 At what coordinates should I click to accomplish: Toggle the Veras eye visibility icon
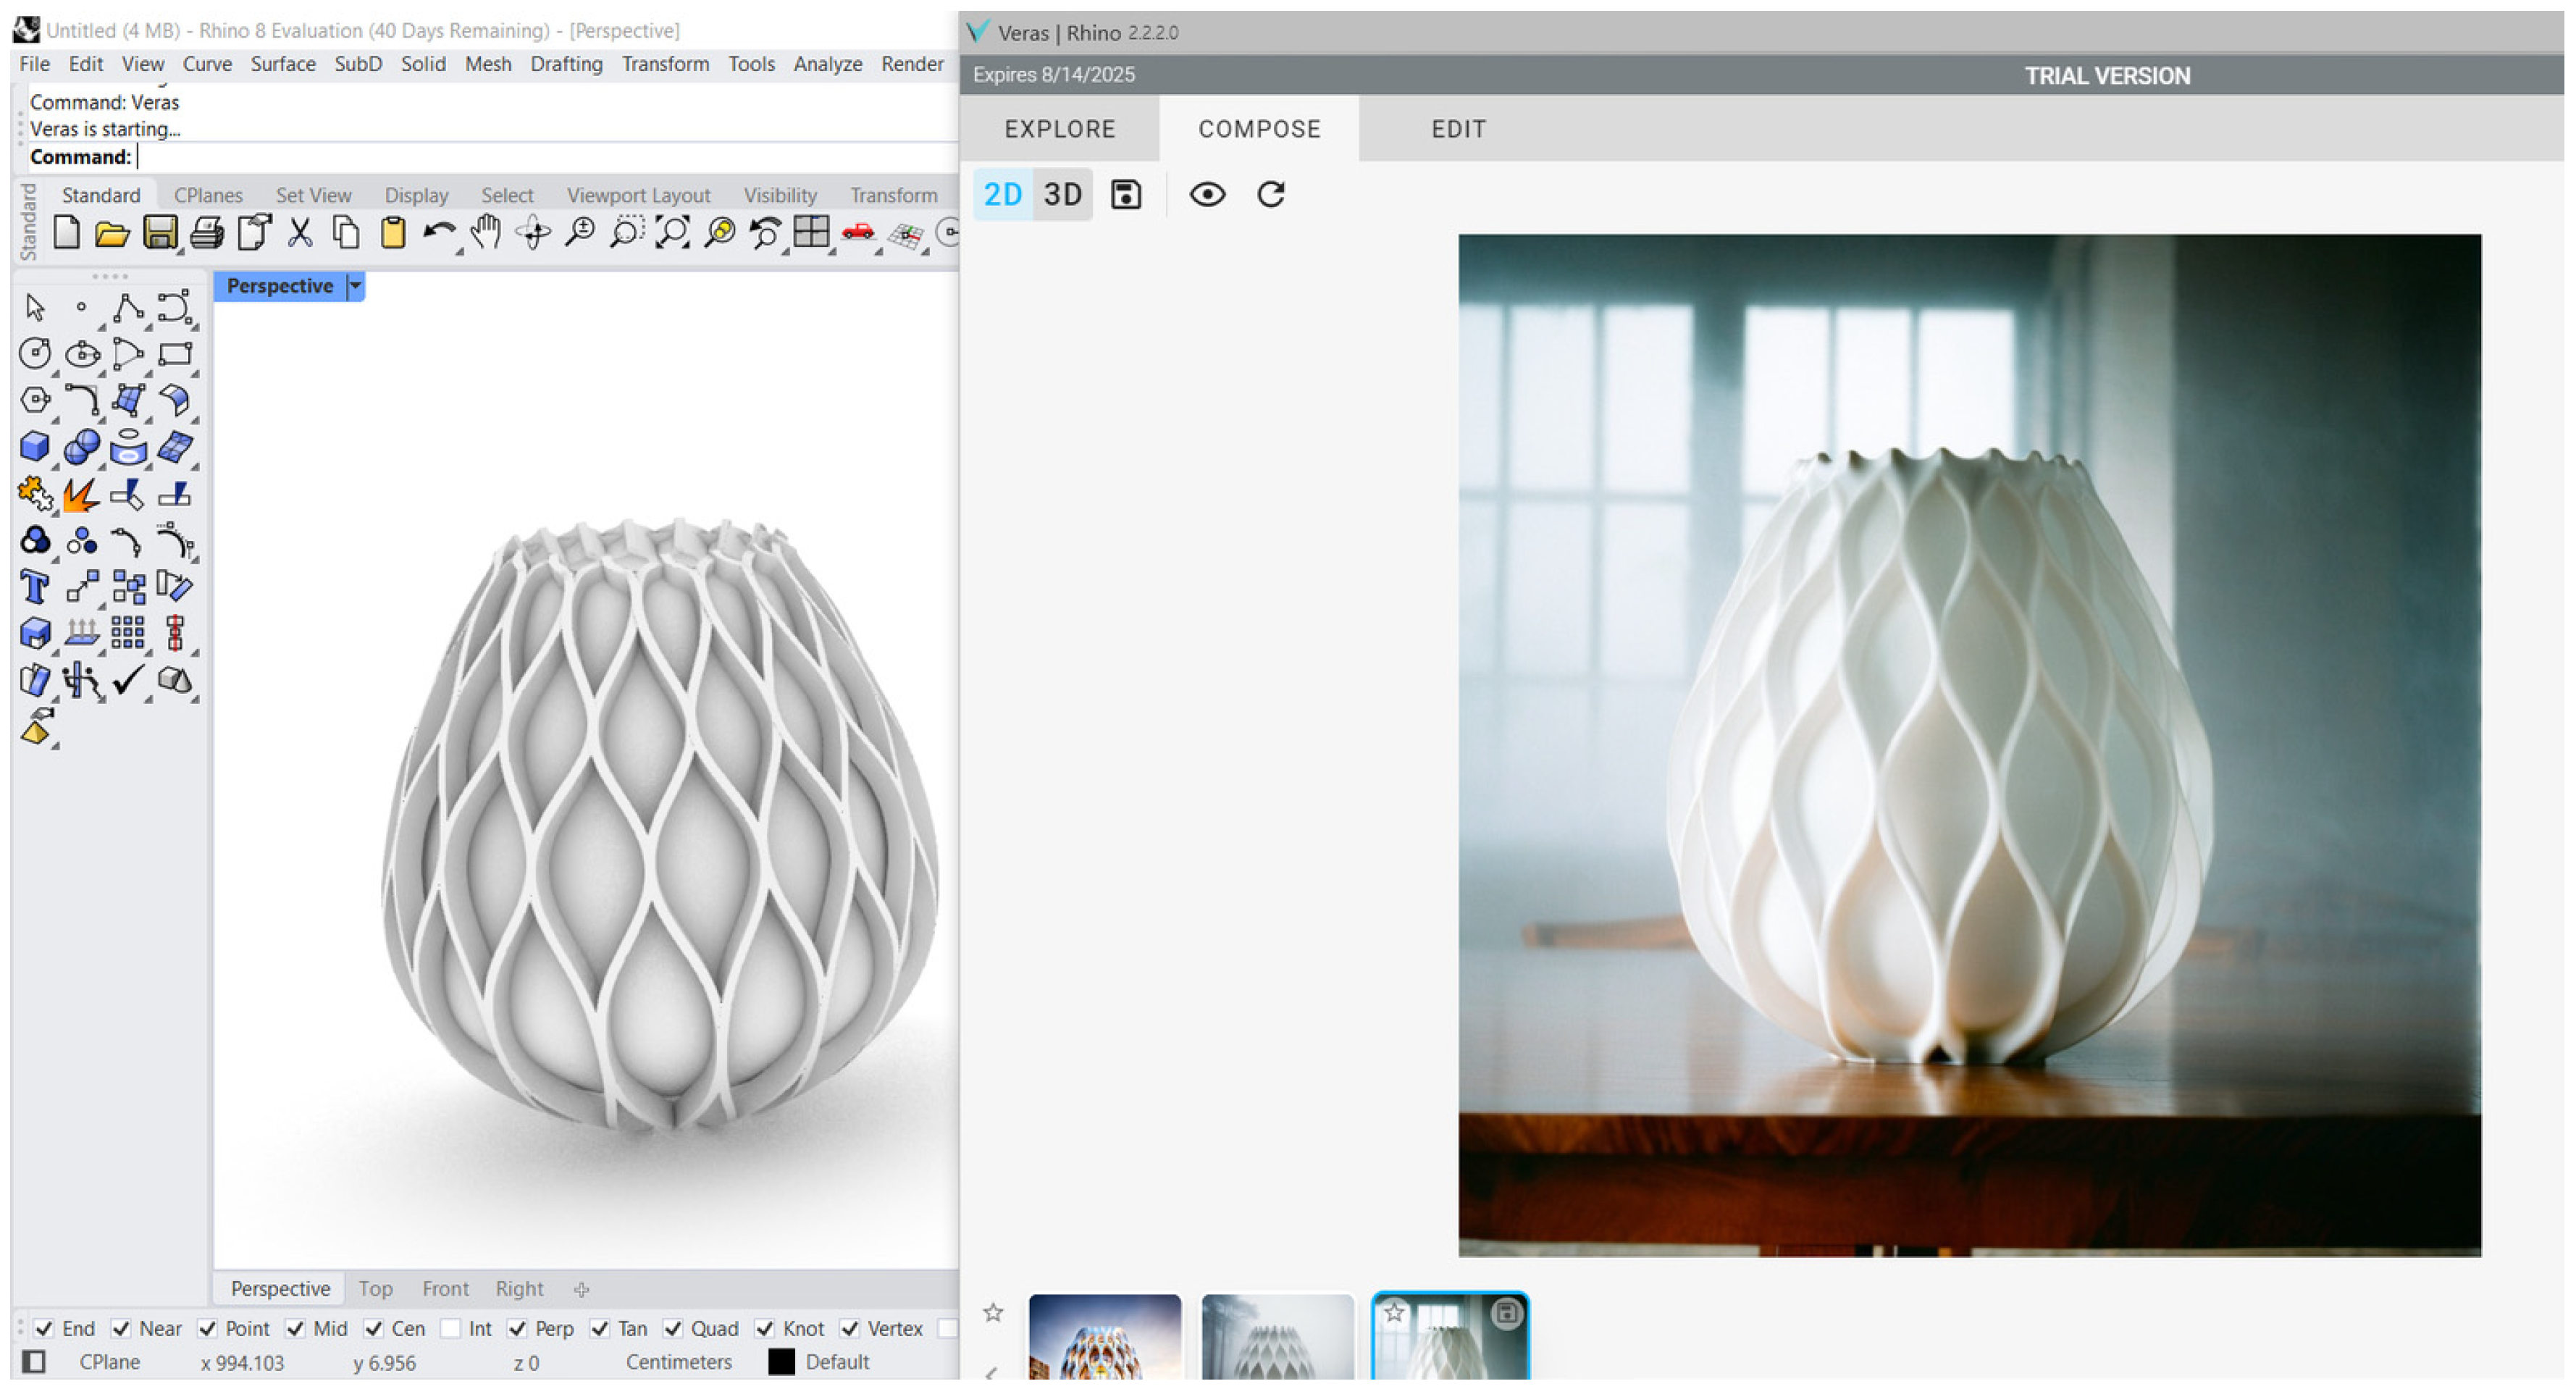1207,194
